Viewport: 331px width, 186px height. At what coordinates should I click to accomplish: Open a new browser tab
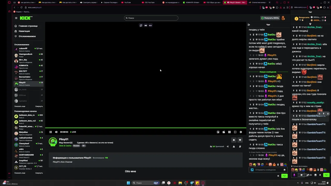pos(270,2)
